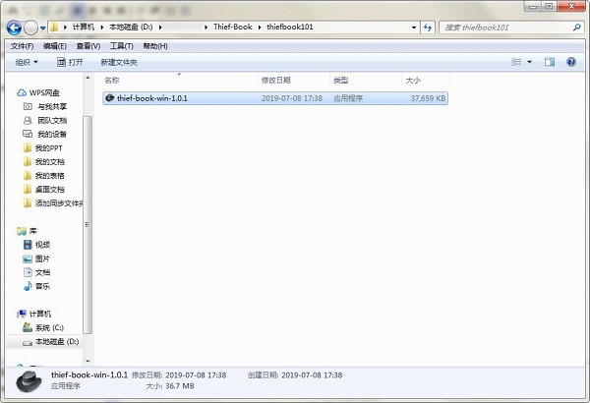Click the thief-book-win-1.0.1 file icon
The height and width of the screenshot is (403, 590).
(109, 98)
